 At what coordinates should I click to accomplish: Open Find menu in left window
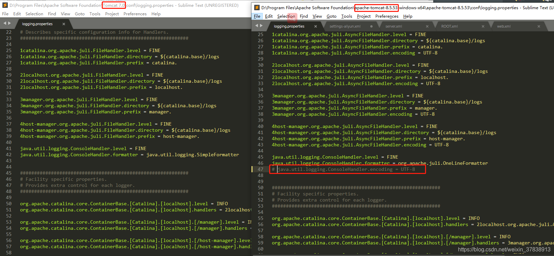pos(52,14)
